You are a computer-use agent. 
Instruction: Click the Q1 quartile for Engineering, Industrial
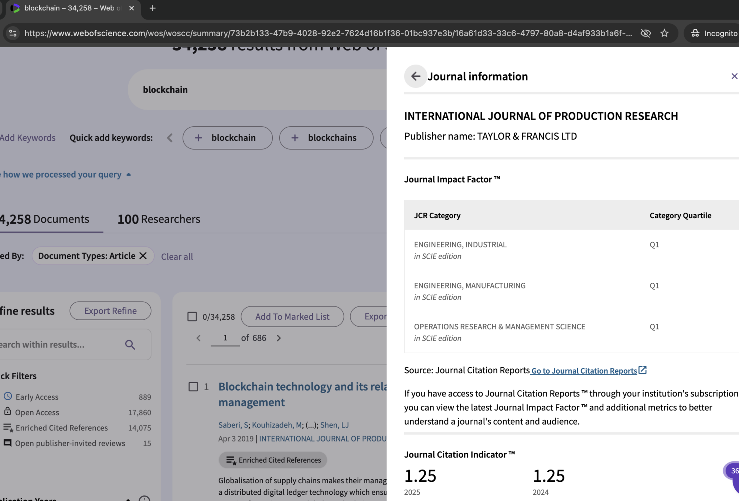tap(654, 245)
